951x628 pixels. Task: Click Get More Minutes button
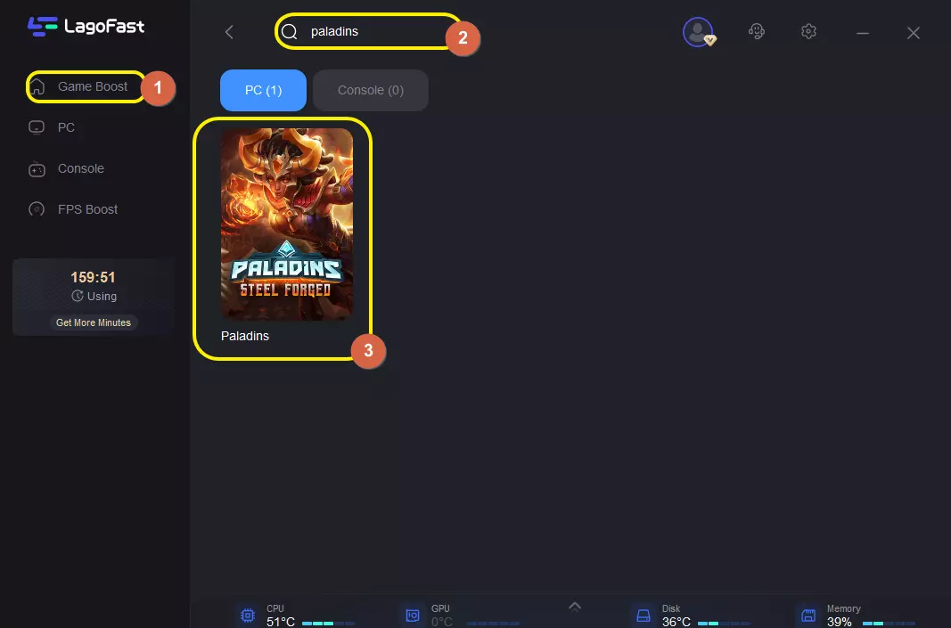pos(94,322)
